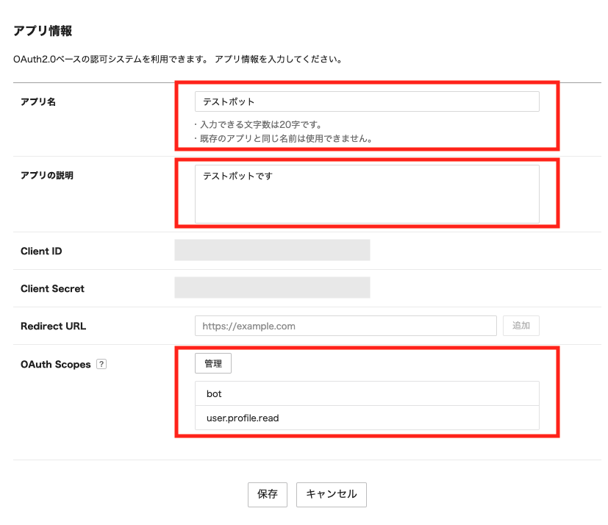Screen dimensions: 608x525
Task: Open OAuth scope management with 管理 button
Action: (x=213, y=363)
